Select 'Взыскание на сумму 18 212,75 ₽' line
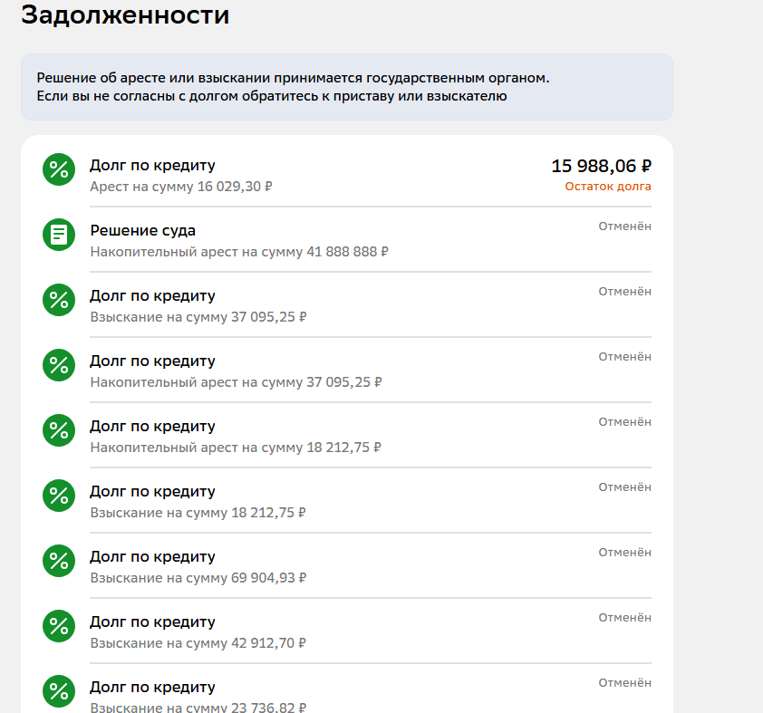763x713 pixels. [x=198, y=513]
